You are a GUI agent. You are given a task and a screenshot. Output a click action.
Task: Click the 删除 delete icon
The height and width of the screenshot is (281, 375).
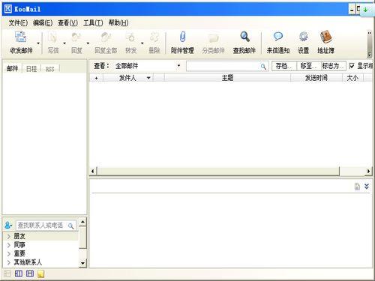[154, 37]
